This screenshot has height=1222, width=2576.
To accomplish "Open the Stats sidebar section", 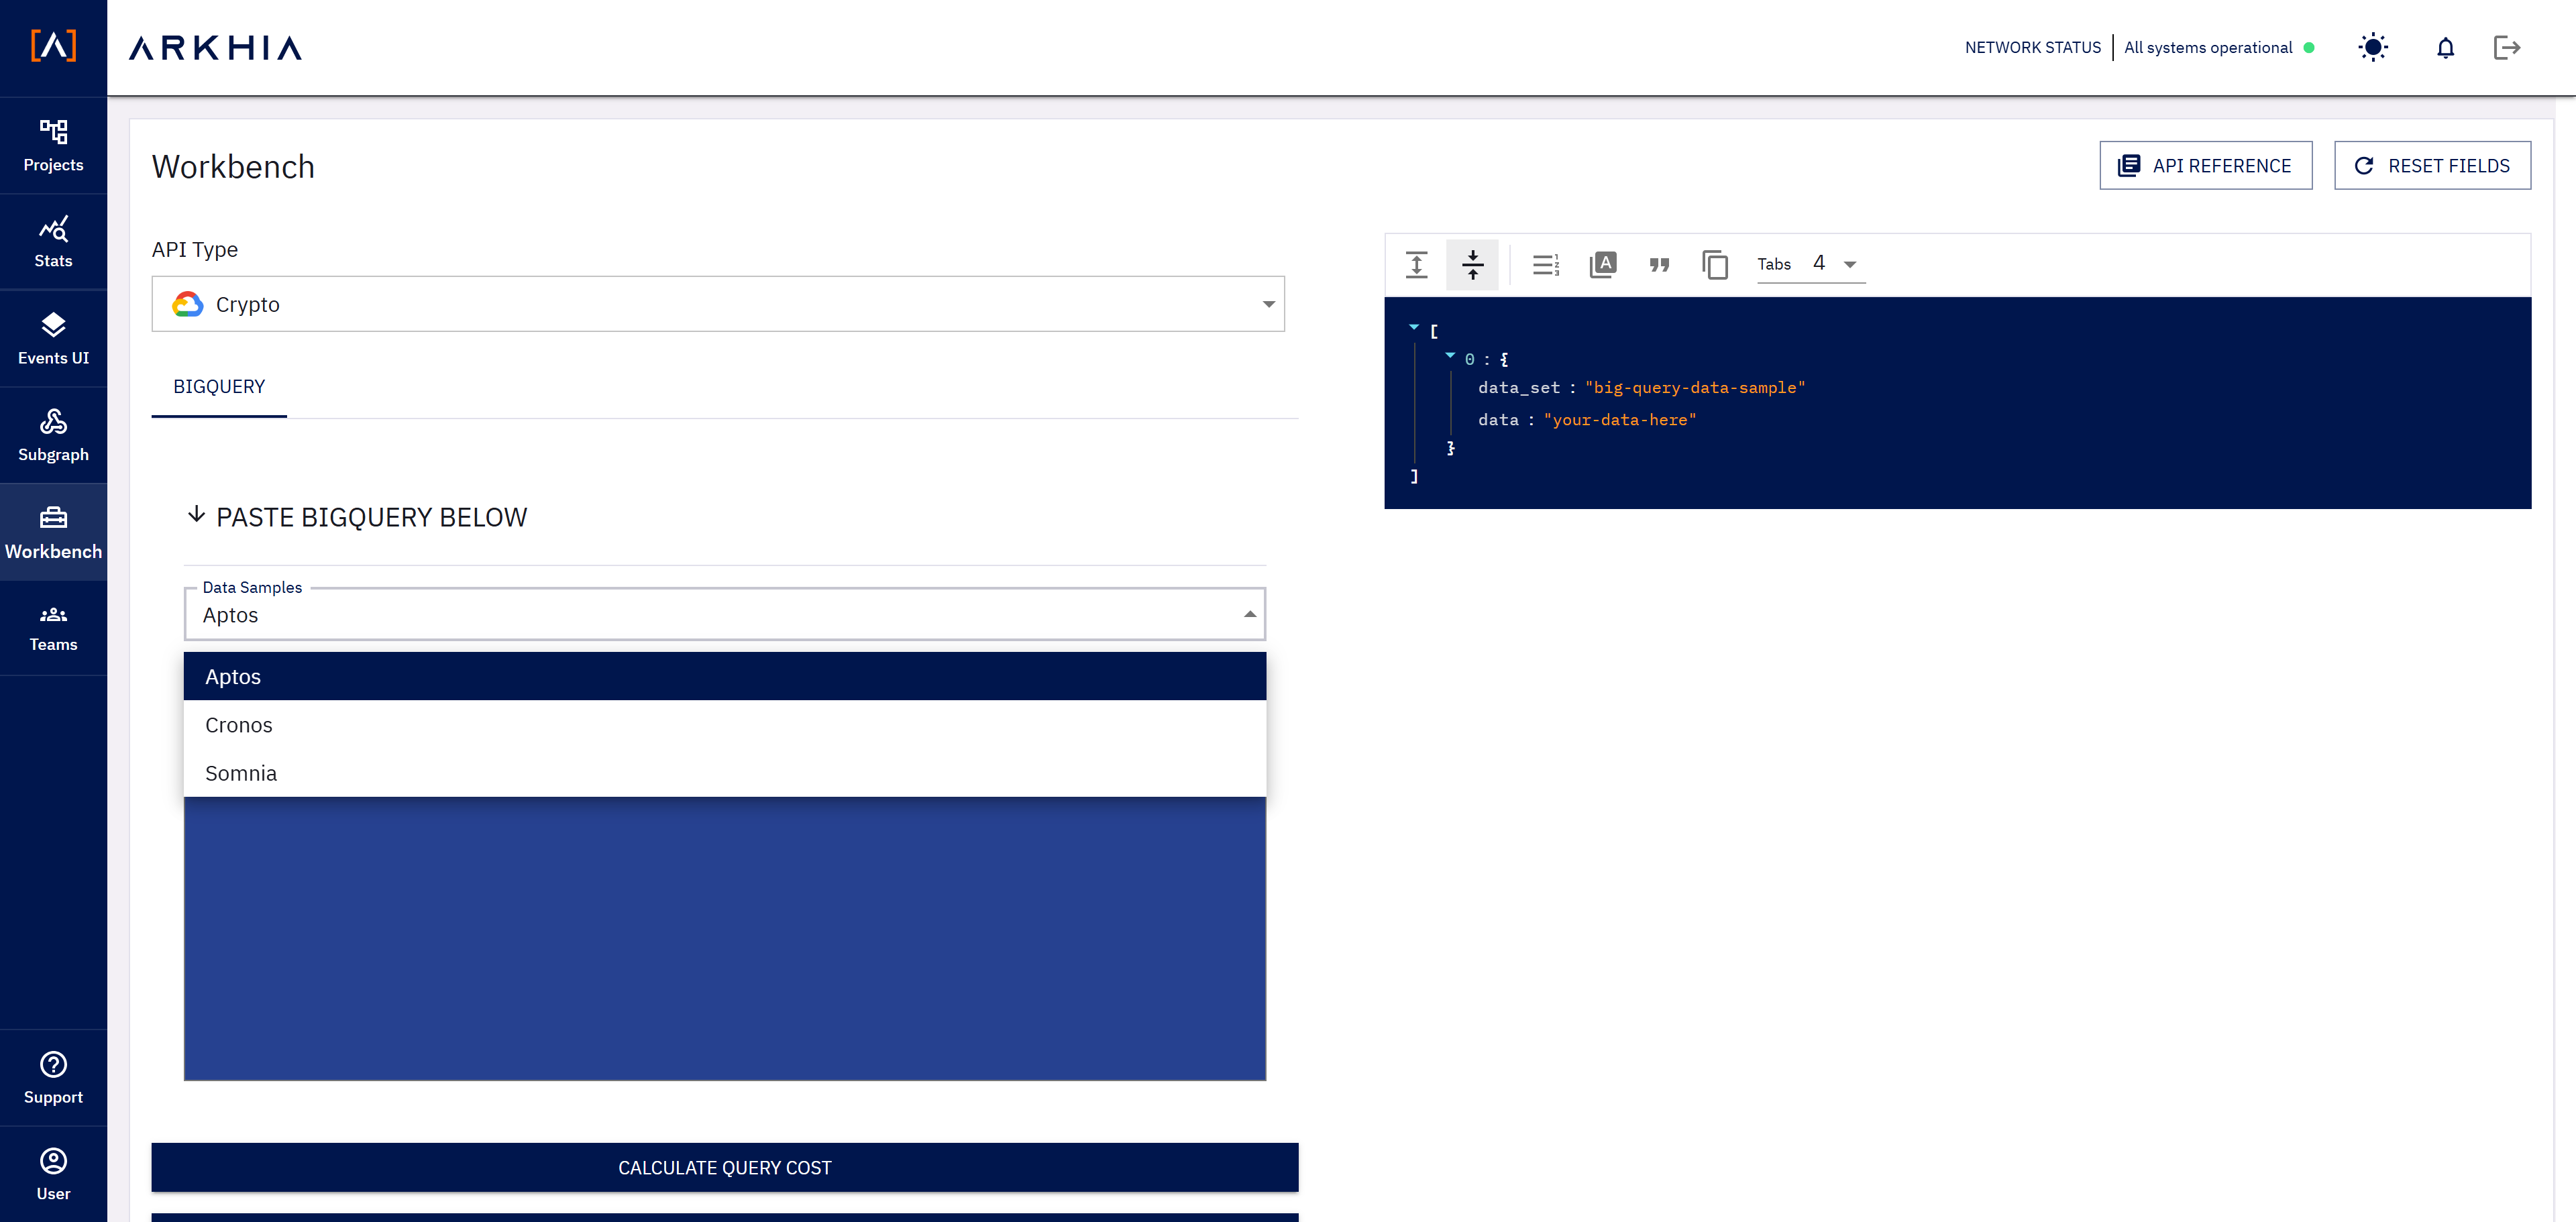I will [53, 243].
